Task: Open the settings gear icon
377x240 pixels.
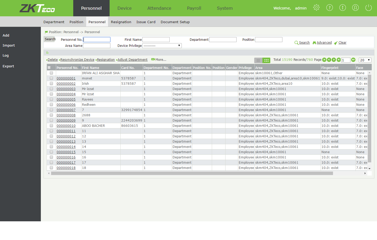Action: point(316,8)
